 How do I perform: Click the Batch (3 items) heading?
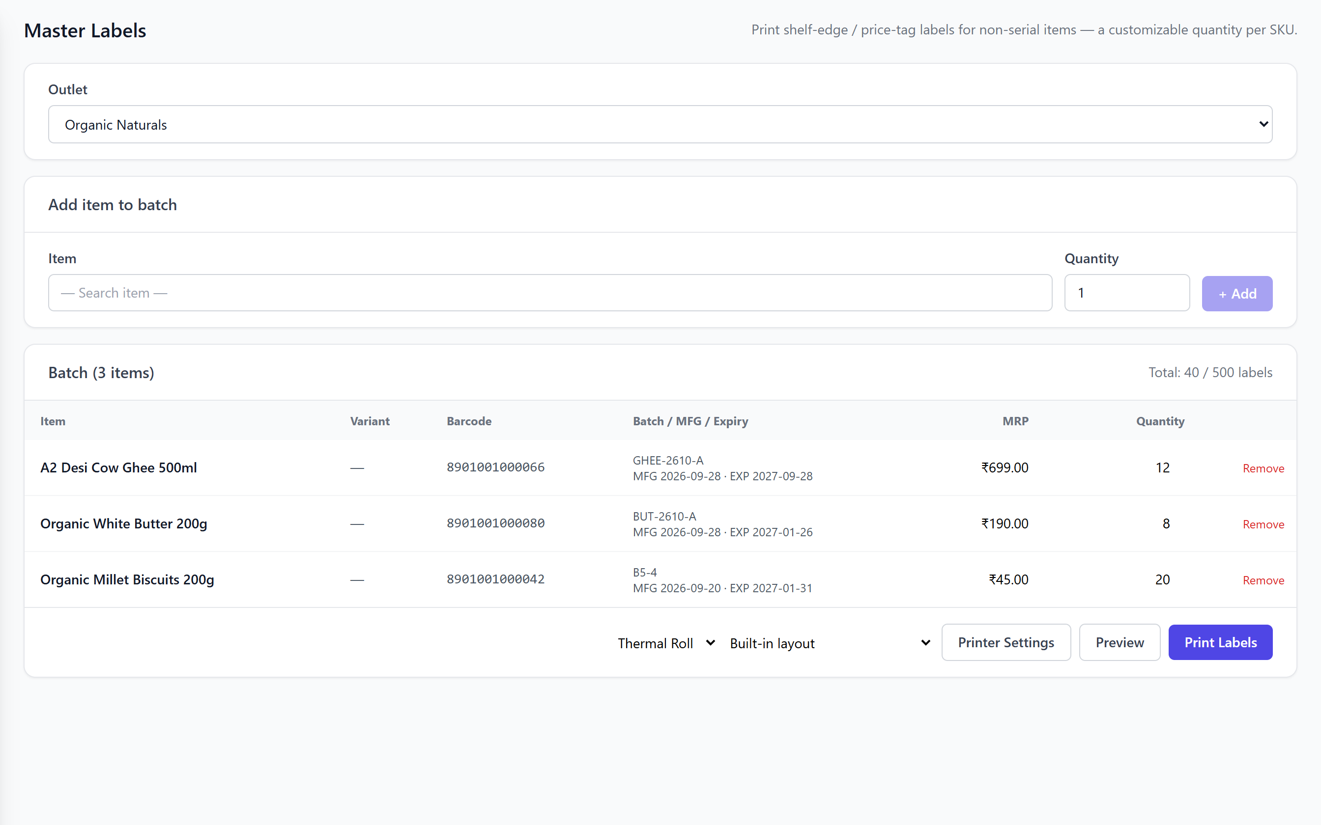(x=101, y=373)
